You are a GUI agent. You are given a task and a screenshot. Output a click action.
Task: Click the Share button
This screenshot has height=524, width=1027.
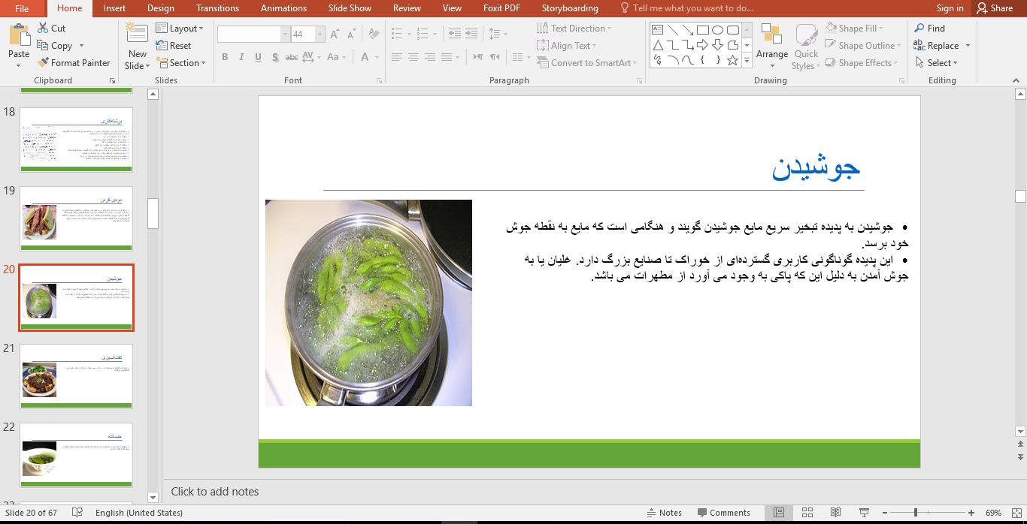995,8
